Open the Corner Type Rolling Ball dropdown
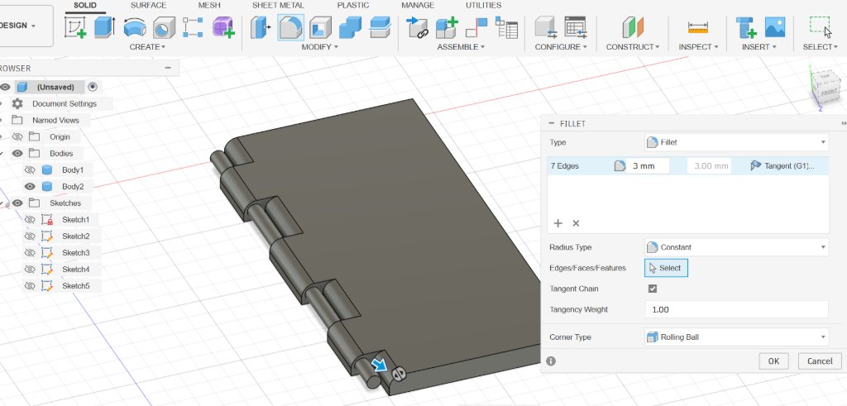The height and width of the screenshot is (406, 847). pos(736,337)
